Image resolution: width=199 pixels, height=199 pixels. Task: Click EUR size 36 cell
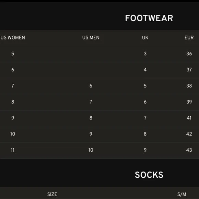point(189,54)
